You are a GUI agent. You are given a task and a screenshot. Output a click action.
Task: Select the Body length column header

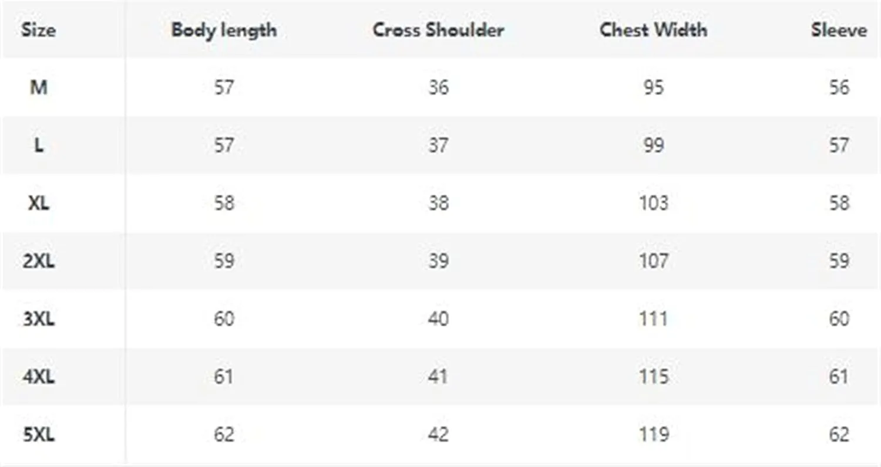click(x=224, y=31)
